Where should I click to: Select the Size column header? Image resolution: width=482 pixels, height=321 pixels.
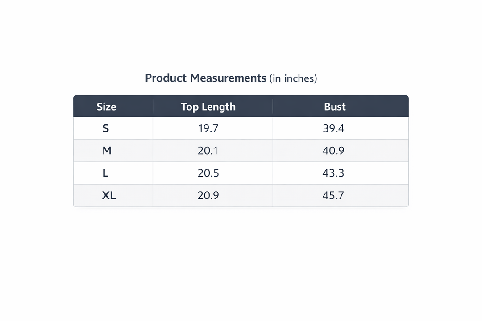[106, 107]
